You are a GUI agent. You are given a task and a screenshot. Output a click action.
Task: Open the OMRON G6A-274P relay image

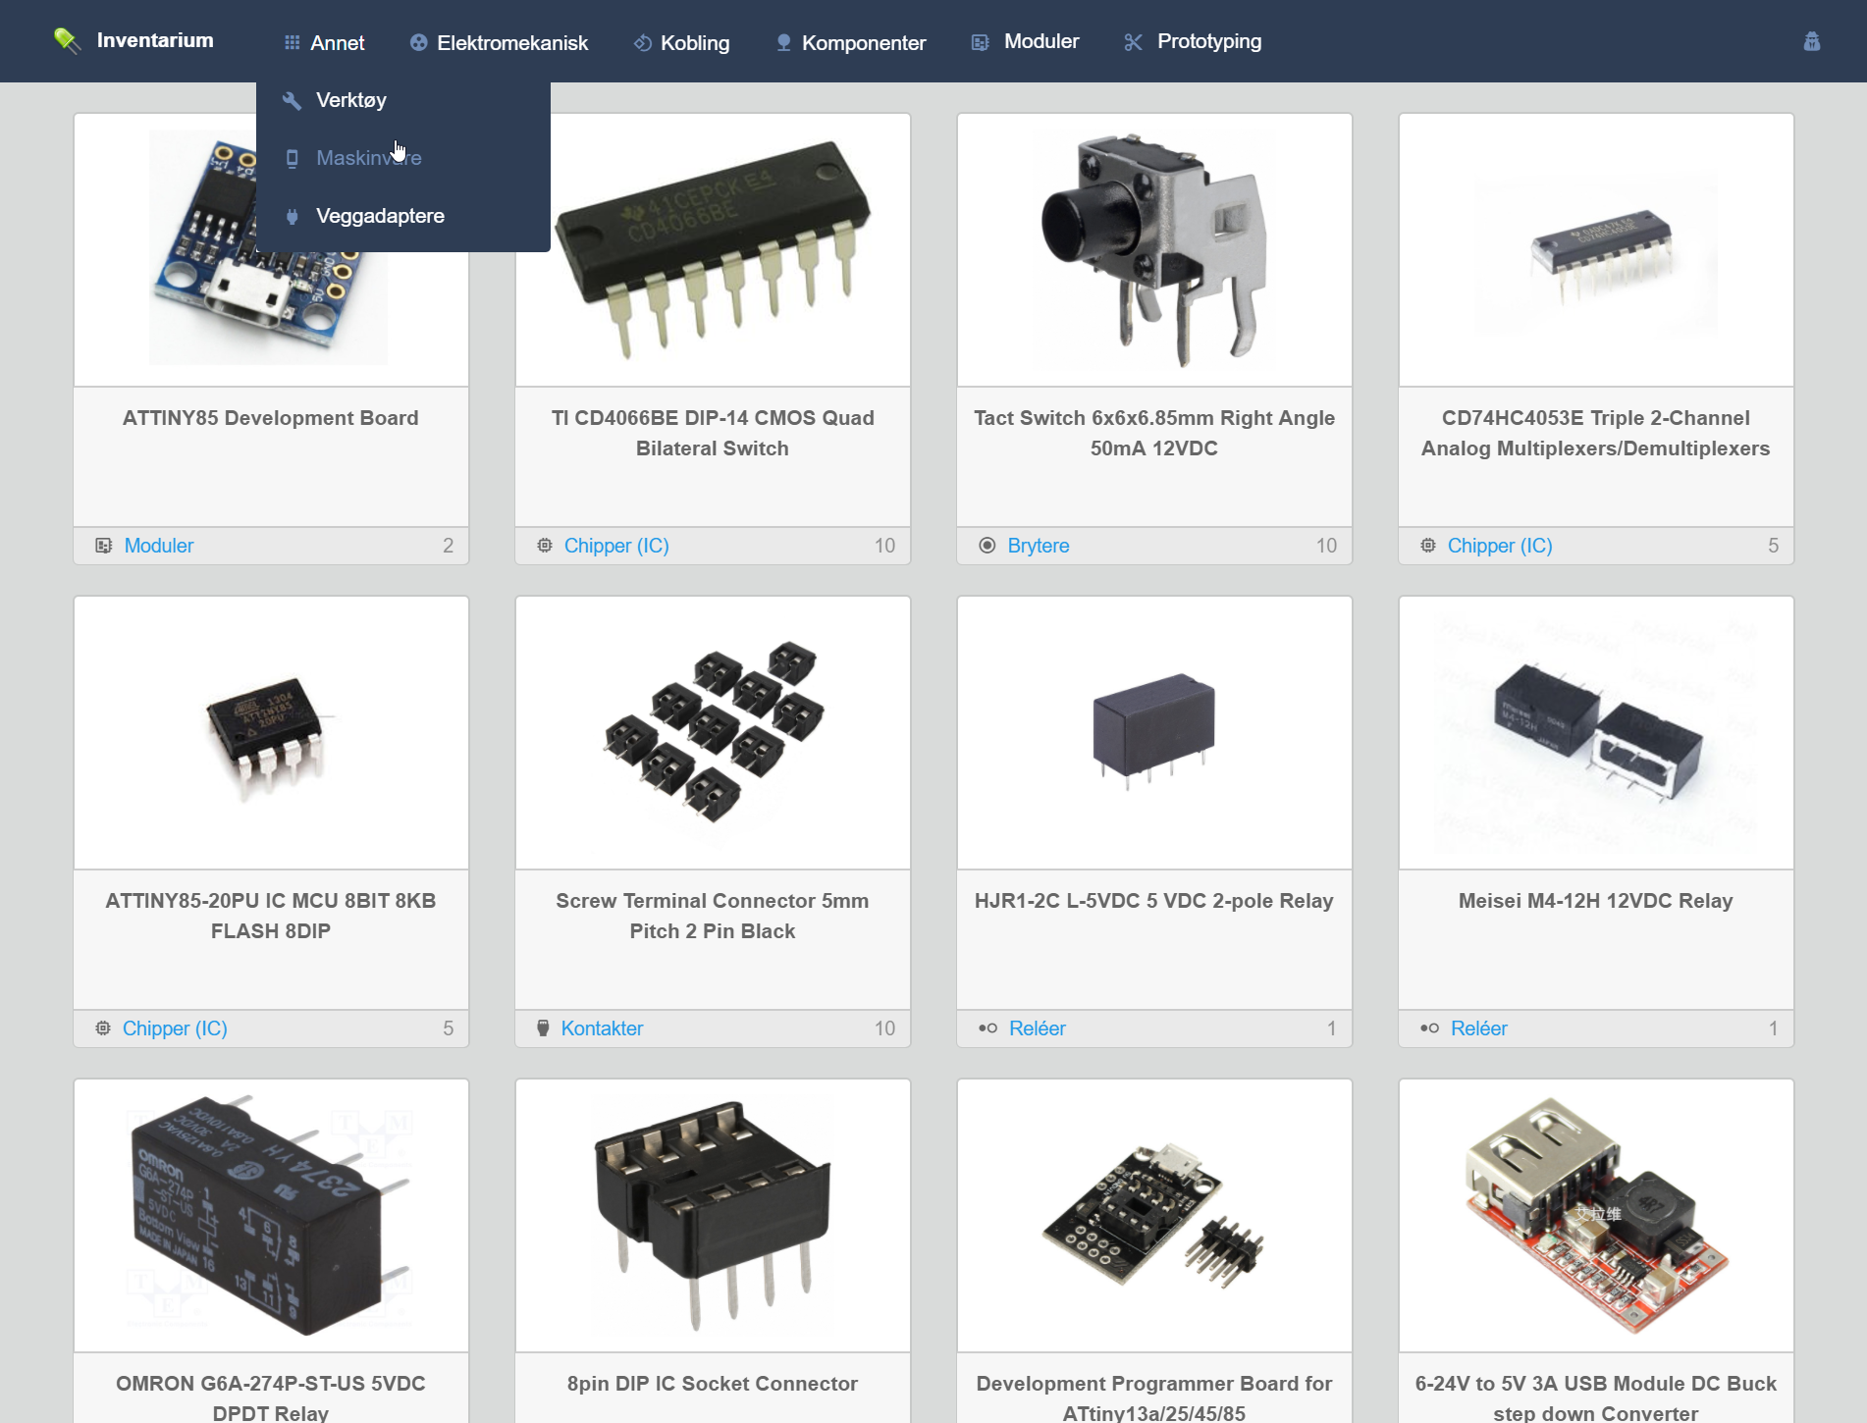tap(271, 1215)
